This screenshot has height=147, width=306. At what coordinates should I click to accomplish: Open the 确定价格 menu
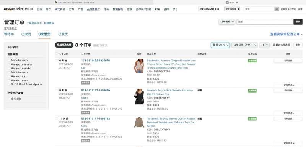(x=60, y=9)
